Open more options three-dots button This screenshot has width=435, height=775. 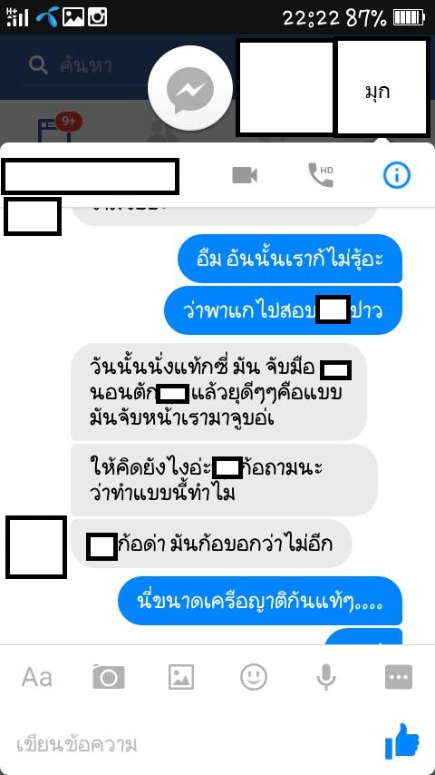coord(399,677)
